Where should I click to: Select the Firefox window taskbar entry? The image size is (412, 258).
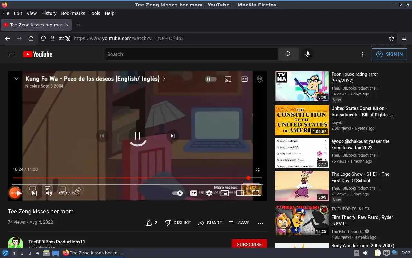(93, 253)
